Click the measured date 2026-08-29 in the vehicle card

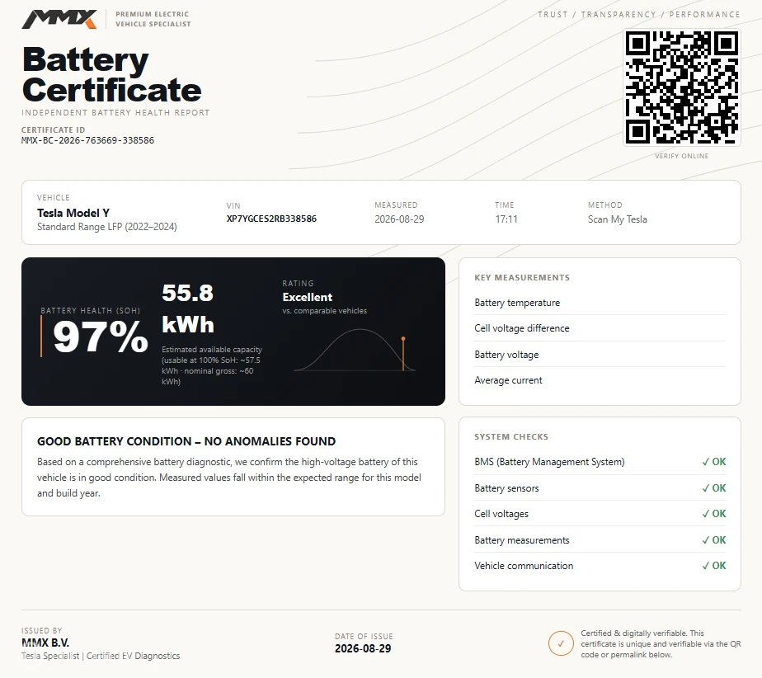(399, 219)
